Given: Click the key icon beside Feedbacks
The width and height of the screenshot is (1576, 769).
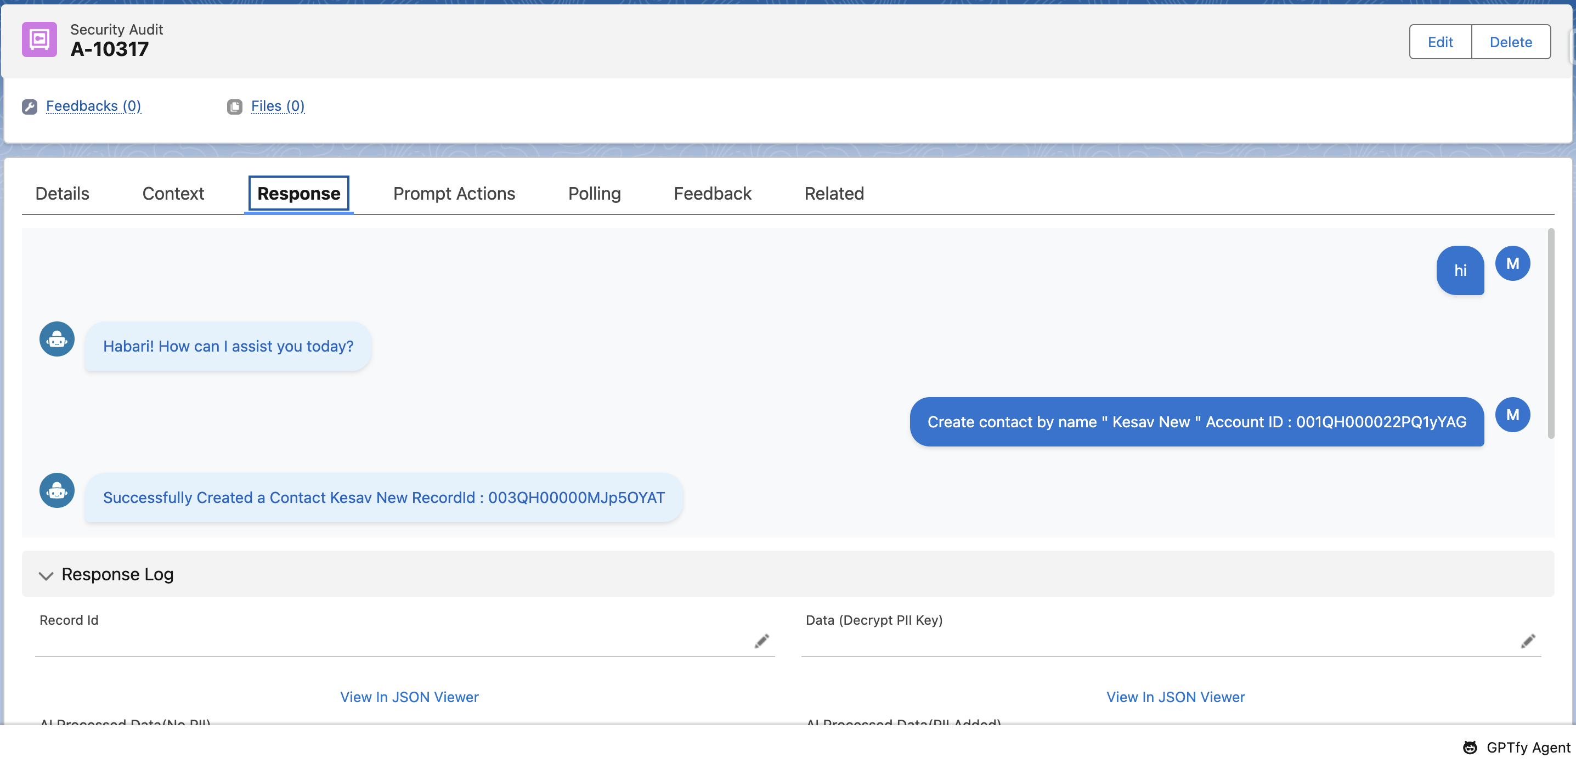Looking at the screenshot, I should [x=30, y=106].
